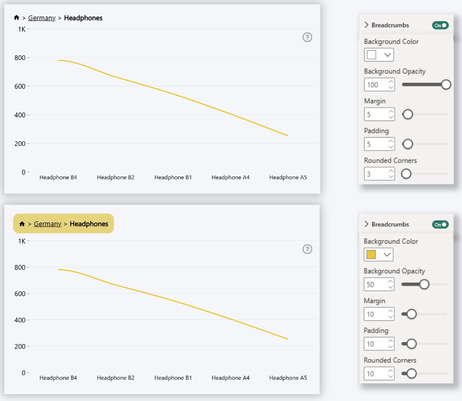Click Background Opacity slider handle at 50

point(424,285)
